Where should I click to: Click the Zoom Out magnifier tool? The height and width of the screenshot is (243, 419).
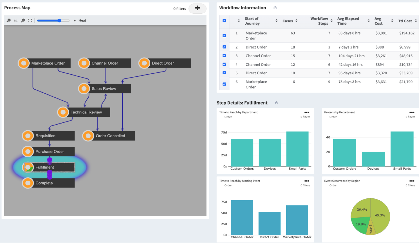click(23, 20)
